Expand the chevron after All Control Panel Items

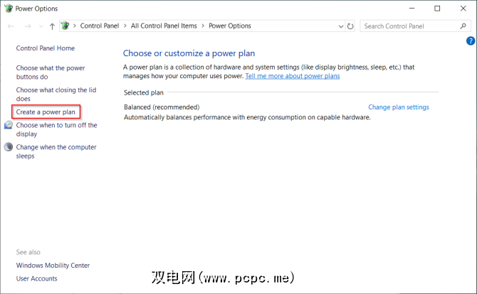pos(203,26)
